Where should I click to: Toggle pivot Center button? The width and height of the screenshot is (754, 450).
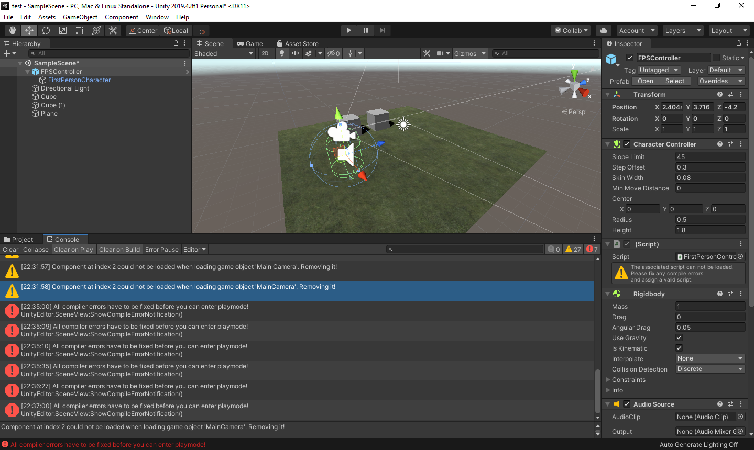pos(143,30)
